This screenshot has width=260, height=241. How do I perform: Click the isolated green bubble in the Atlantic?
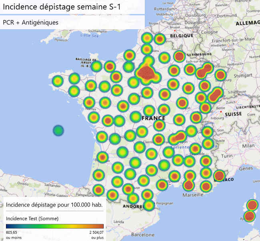coord(58,131)
